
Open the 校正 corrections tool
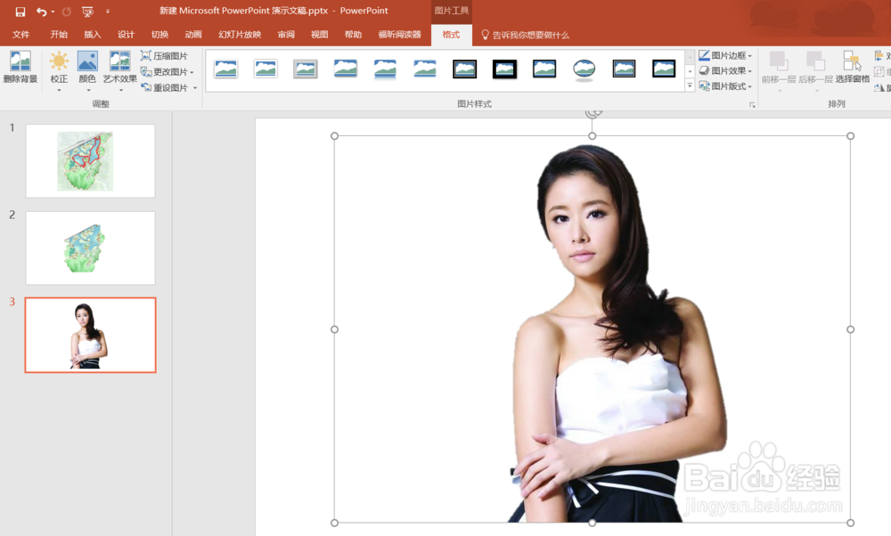click(59, 71)
